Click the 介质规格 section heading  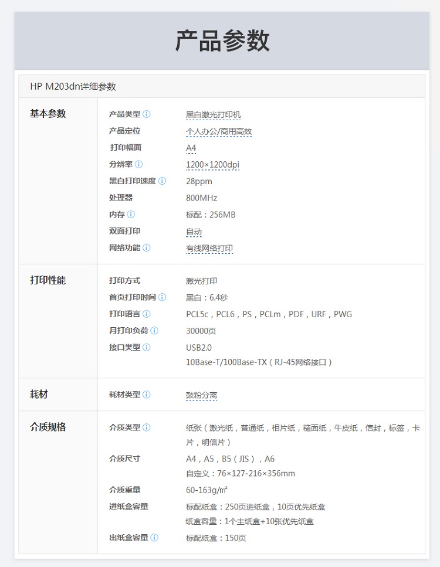[48, 427]
